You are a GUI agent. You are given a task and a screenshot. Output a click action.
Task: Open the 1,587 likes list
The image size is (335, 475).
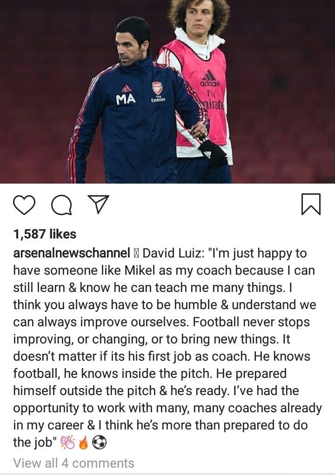point(45,234)
